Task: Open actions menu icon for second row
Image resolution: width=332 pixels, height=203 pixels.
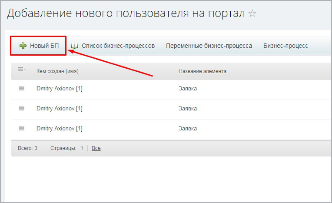Action: (x=22, y=109)
